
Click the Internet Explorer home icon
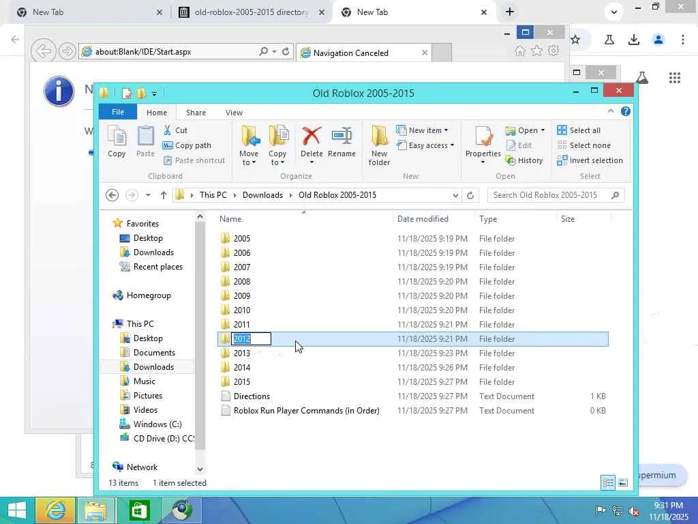tap(520, 50)
